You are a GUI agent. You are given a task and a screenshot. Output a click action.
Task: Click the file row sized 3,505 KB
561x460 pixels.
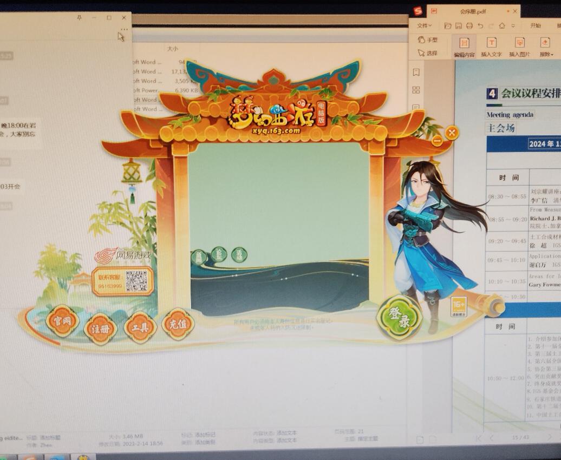point(165,81)
